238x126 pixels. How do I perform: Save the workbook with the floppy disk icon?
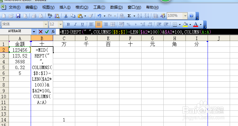pyautogui.click(x=18, y=16)
